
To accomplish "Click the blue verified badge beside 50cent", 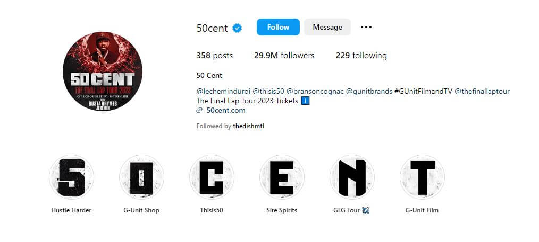I will [237, 28].
